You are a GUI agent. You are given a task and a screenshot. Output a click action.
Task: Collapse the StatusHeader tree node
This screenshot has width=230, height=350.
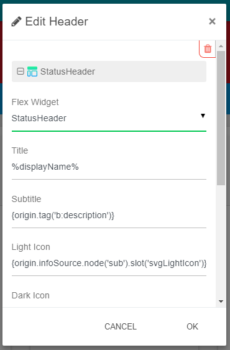coord(21,71)
